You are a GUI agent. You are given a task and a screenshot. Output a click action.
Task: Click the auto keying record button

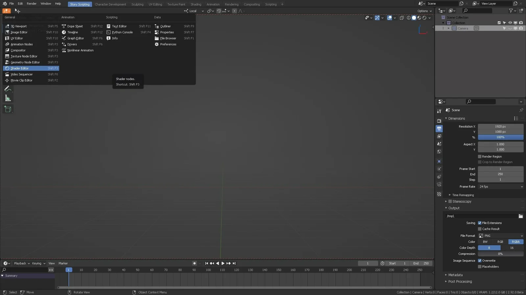coord(195,263)
